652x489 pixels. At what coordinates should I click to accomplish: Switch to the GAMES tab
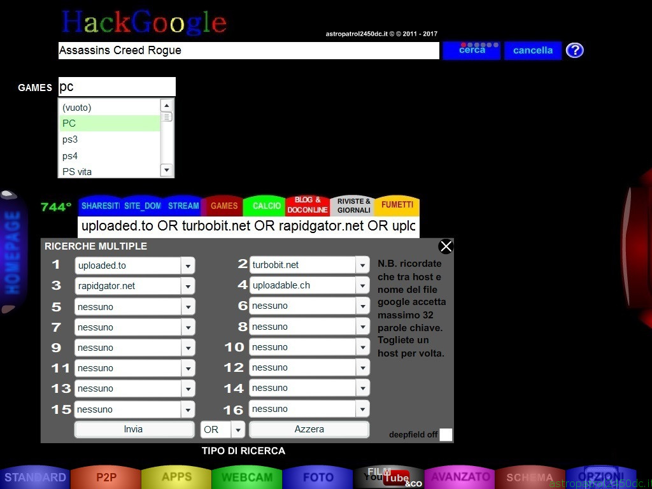[x=223, y=206]
